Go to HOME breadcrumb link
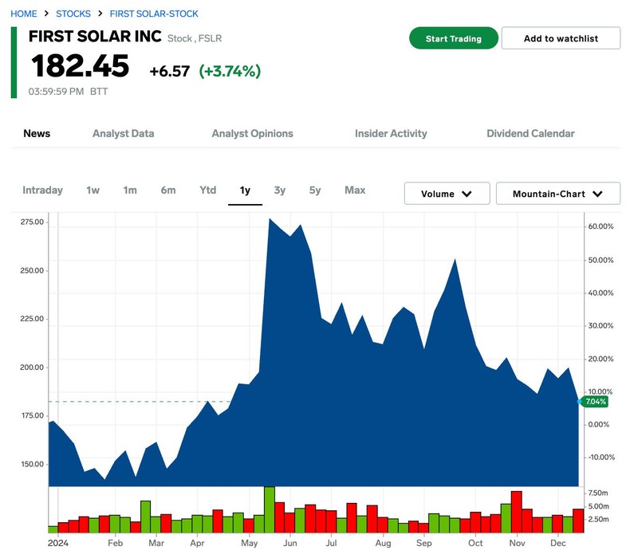630x554 pixels. click(x=24, y=14)
